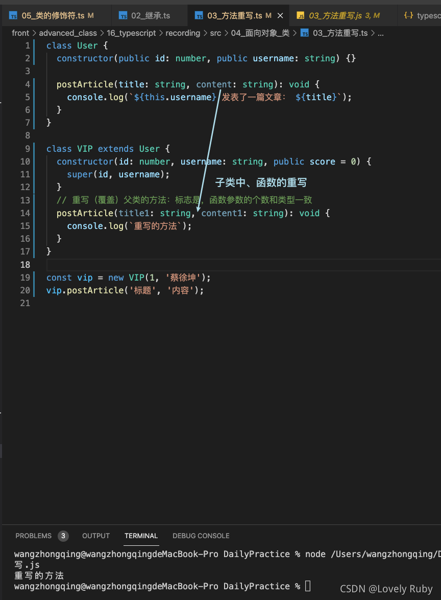Click '${this.username}' on line 5
Screen dimensions: 441x600
click(175, 97)
